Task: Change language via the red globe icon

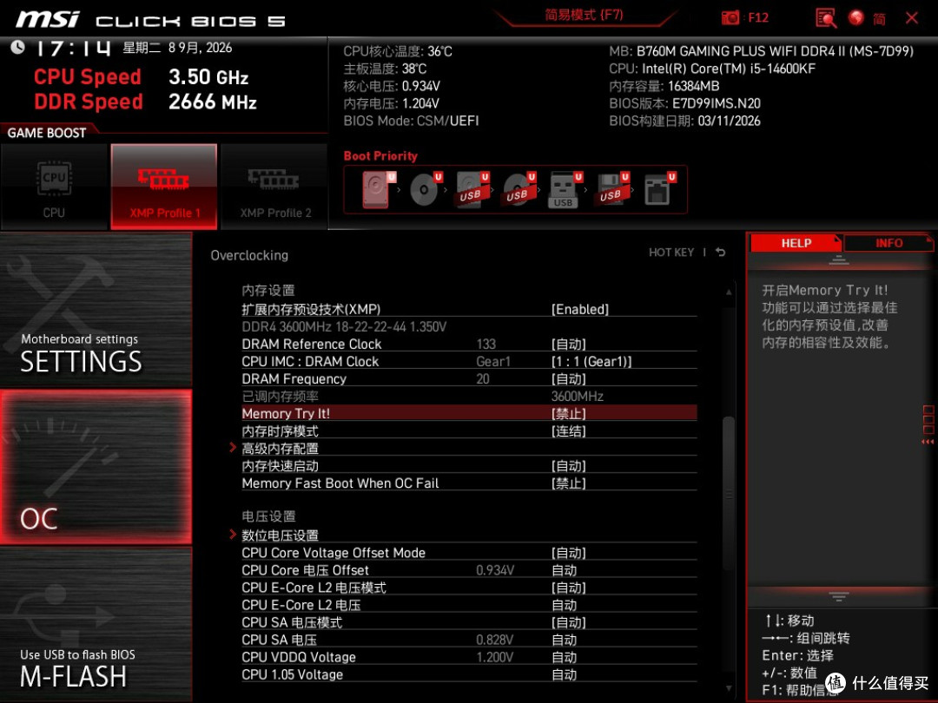Action: point(856,18)
